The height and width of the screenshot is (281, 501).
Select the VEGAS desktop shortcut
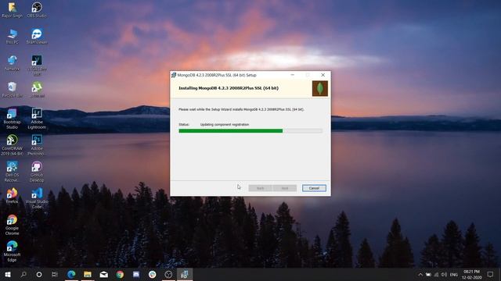(x=37, y=66)
